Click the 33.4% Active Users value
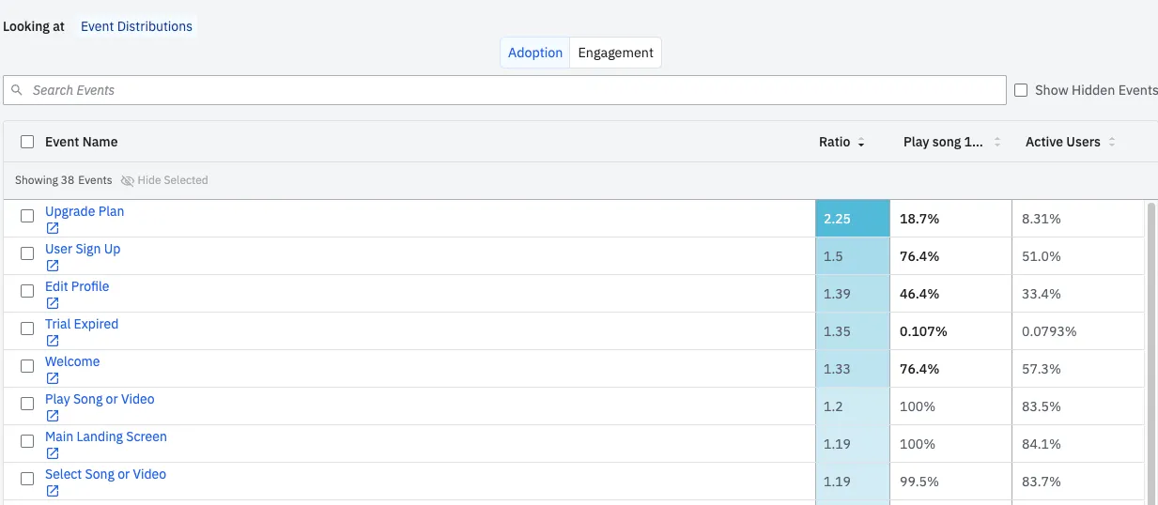The width and height of the screenshot is (1158, 505). tap(1042, 294)
